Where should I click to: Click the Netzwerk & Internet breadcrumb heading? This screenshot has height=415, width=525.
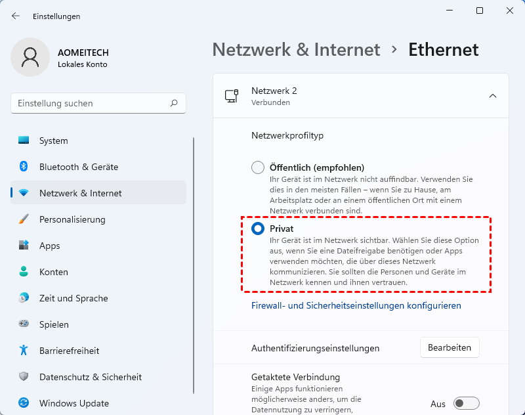pyautogui.click(x=297, y=49)
